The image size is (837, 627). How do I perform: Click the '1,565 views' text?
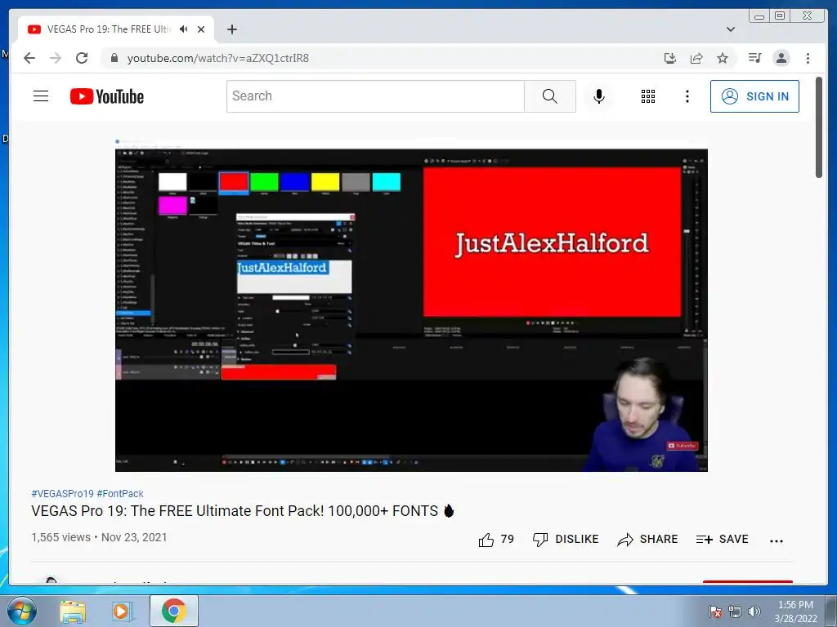[60, 537]
